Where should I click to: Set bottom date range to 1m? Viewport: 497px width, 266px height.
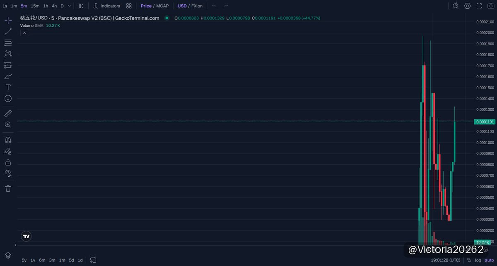coord(62,260)
